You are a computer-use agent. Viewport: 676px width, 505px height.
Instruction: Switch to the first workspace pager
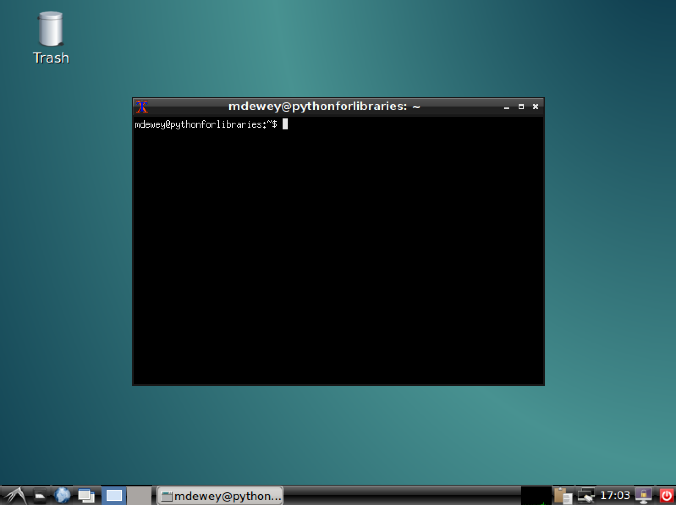114,496
